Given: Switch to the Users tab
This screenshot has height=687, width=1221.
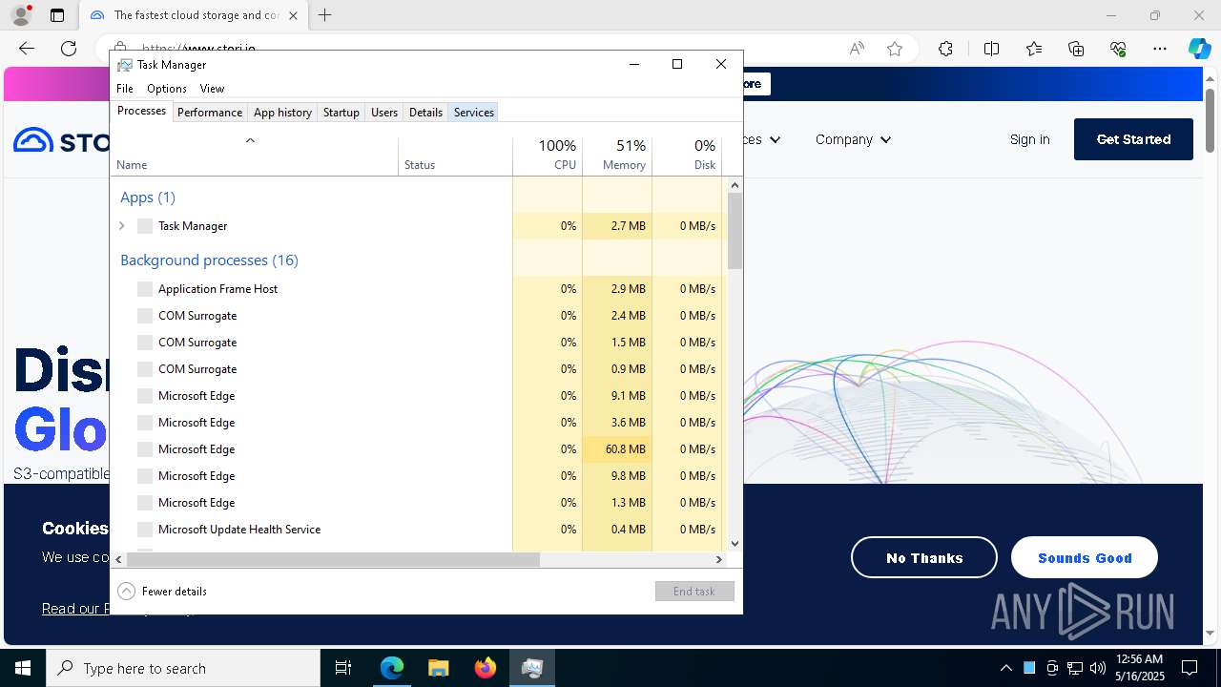Looking at the screenshot, I should (384, 113).
